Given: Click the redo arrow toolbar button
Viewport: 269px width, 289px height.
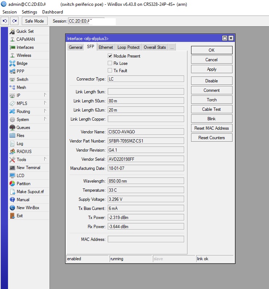Looking at the screenshot, I should click(x=14, y=21).
